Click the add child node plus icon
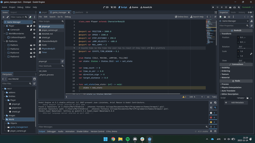 3,17
